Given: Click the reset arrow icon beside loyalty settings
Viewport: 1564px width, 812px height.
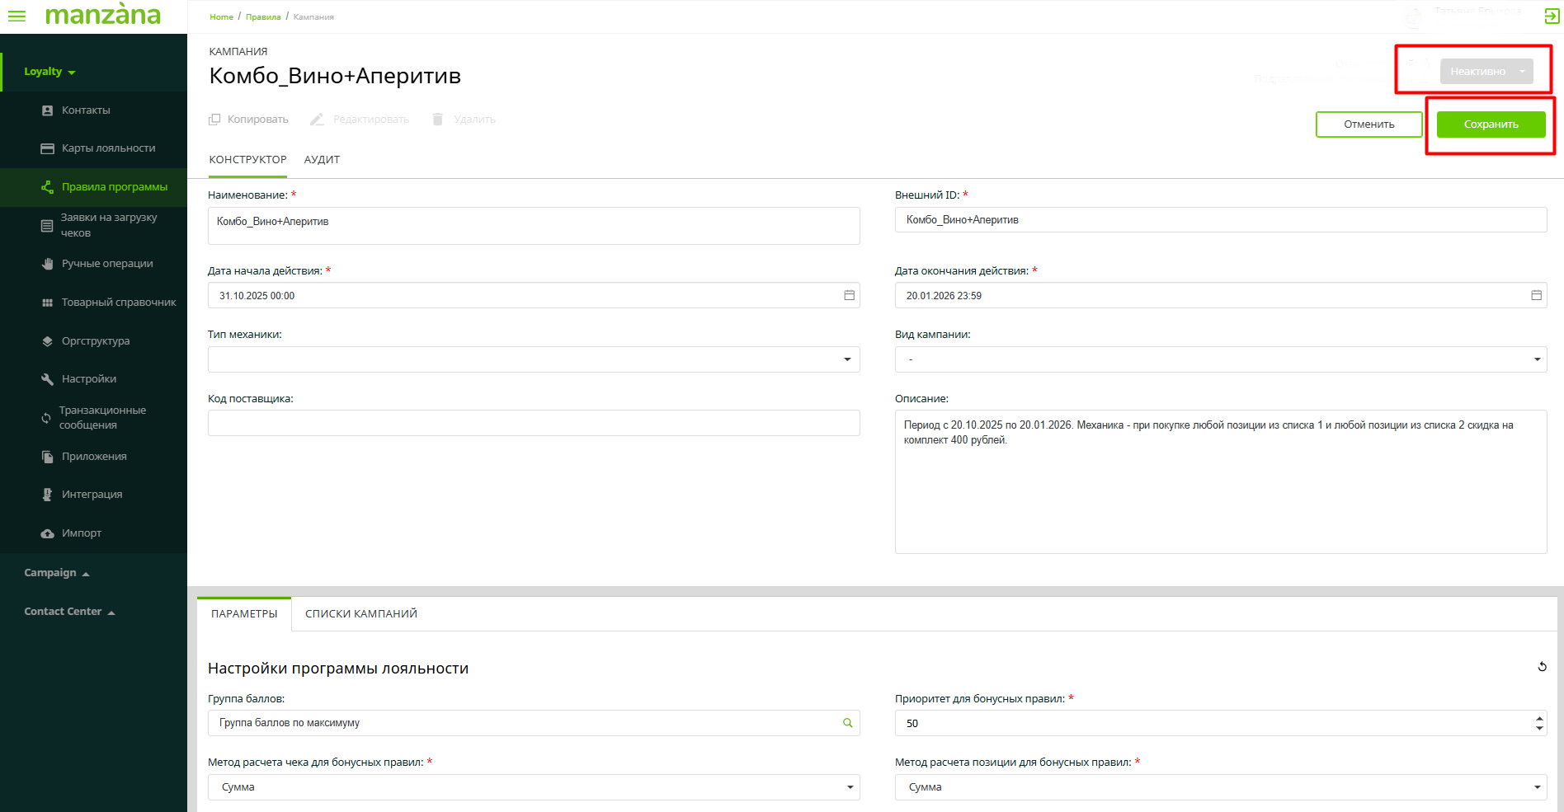Looking at the screenshot, I should 1542,667.
